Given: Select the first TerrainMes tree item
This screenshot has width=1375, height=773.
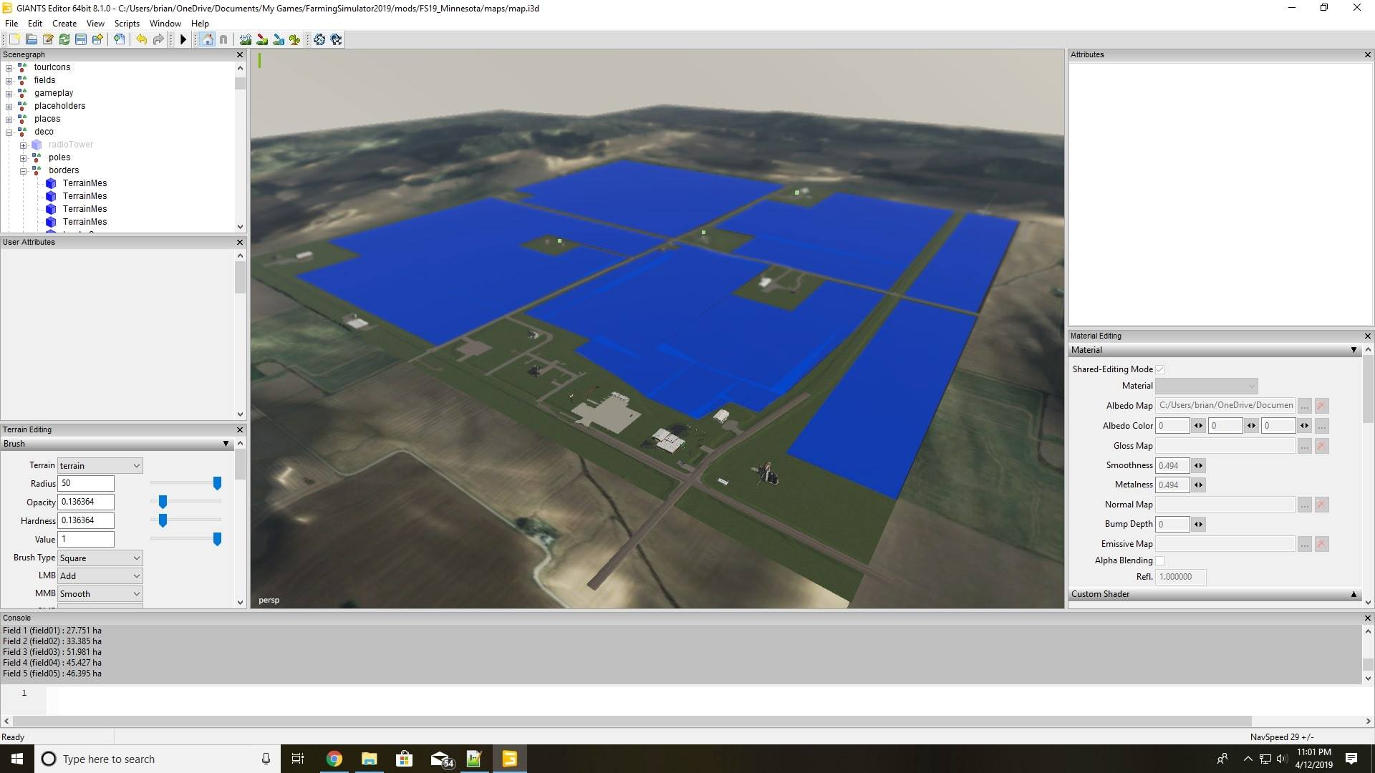Looking at the screenshot, I should 85,183.
